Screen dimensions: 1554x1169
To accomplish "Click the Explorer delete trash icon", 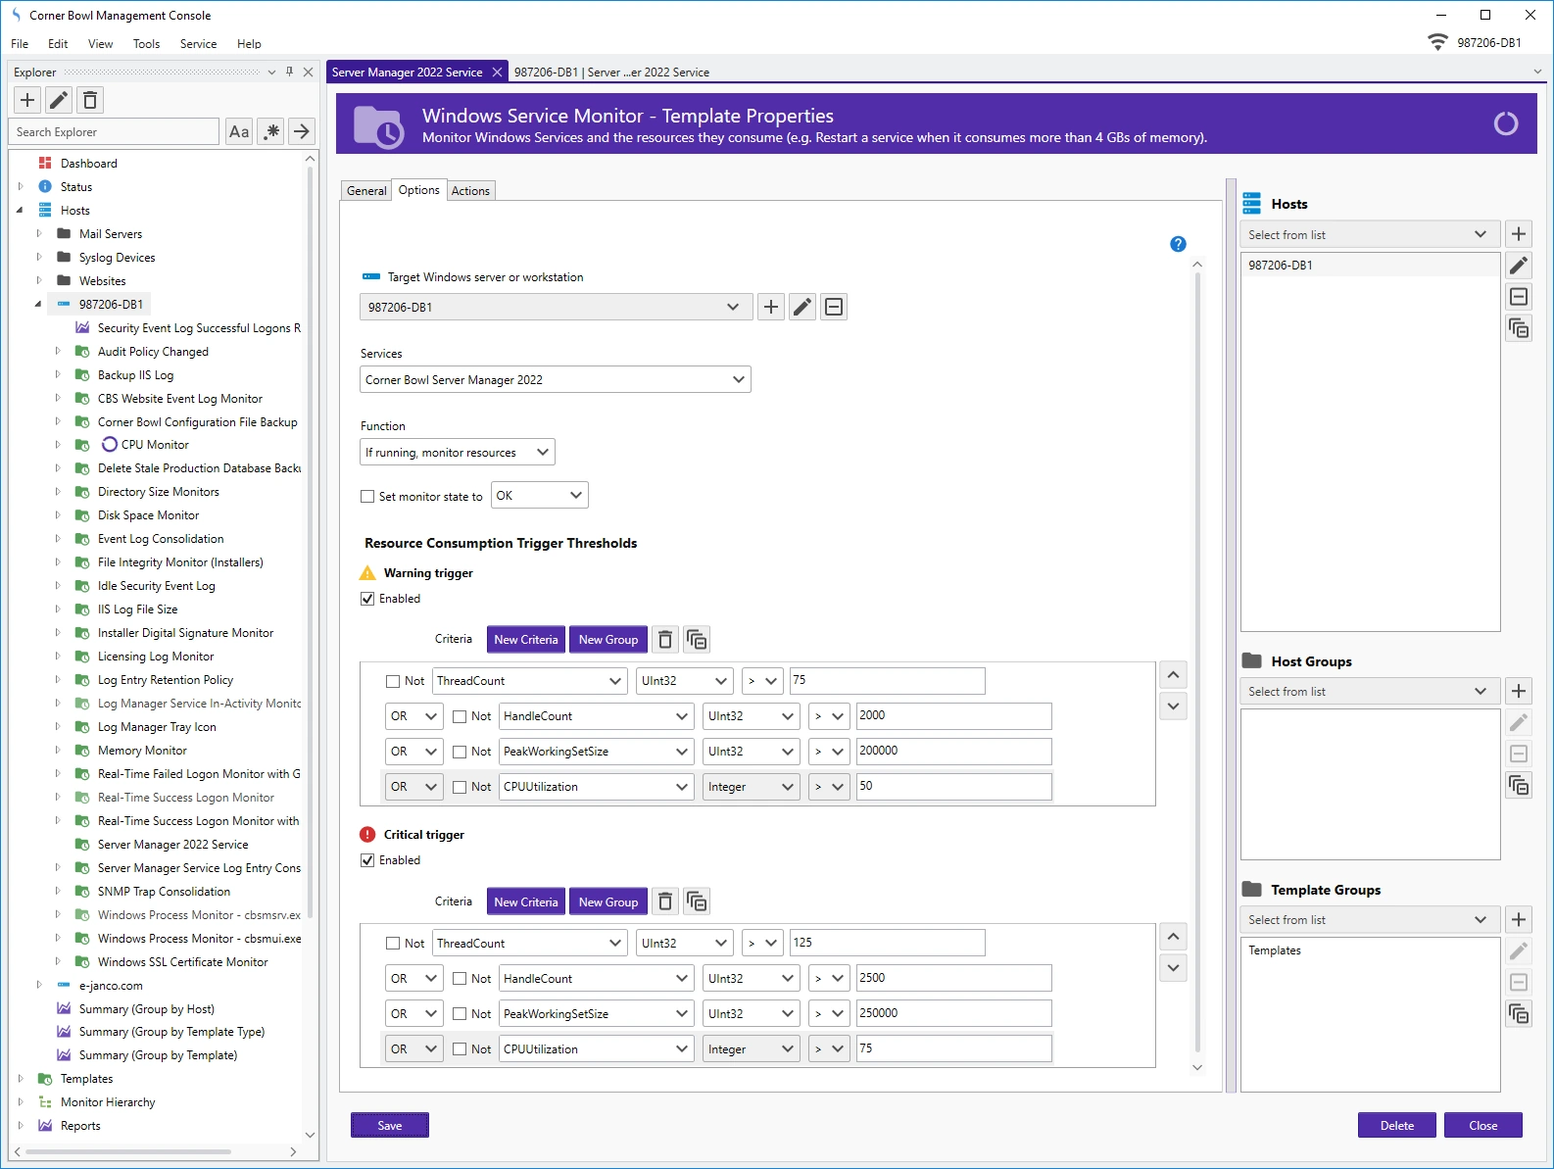I will click(x=90, y=100).
